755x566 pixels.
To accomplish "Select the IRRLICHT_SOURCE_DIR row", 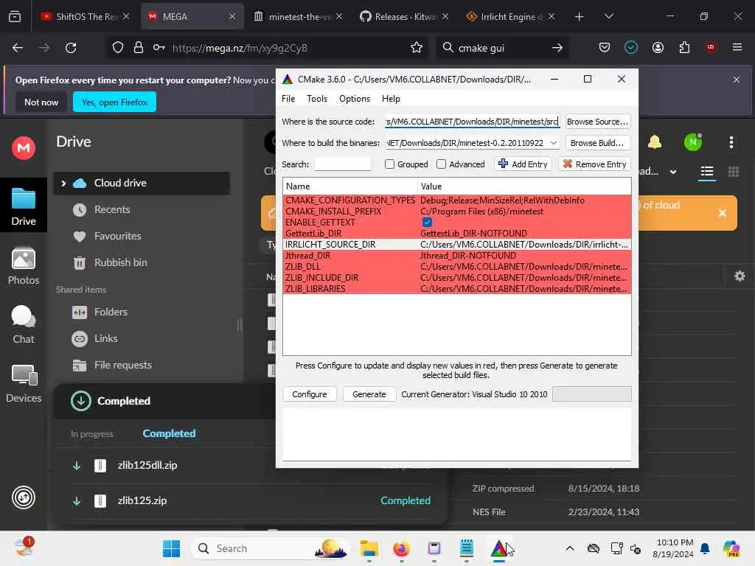I will tap(457, 245).
